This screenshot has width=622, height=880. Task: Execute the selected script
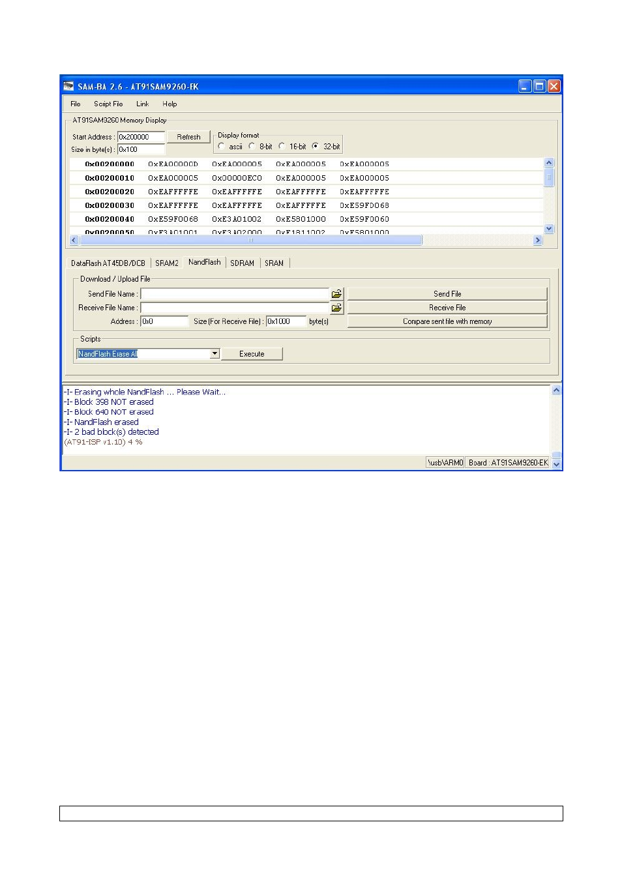[252, 354]
